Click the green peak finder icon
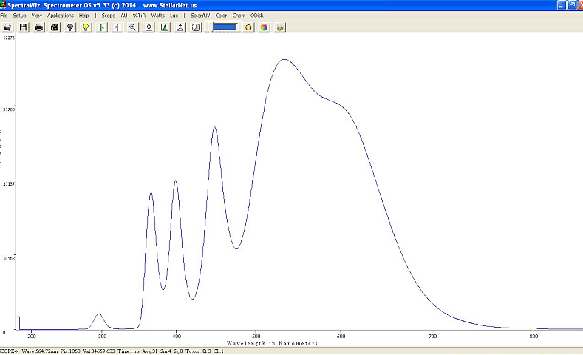 [164, 27]
